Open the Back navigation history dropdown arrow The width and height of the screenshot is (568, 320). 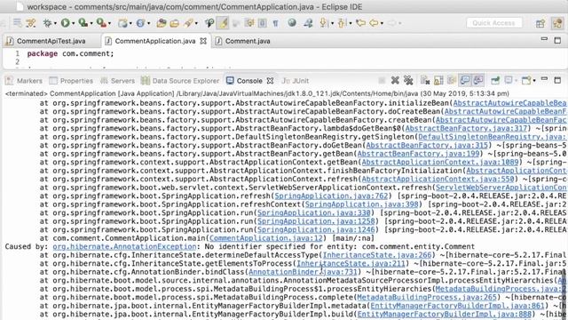click(x=382, y=24)
